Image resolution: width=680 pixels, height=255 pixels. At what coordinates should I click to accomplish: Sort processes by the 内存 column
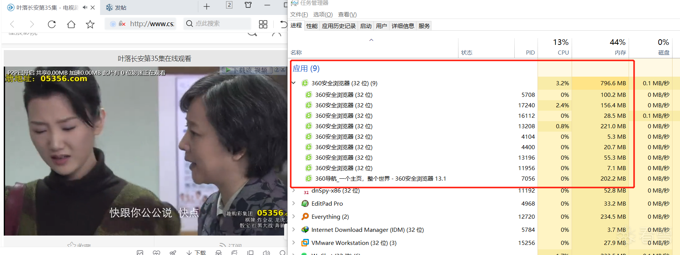601,47
